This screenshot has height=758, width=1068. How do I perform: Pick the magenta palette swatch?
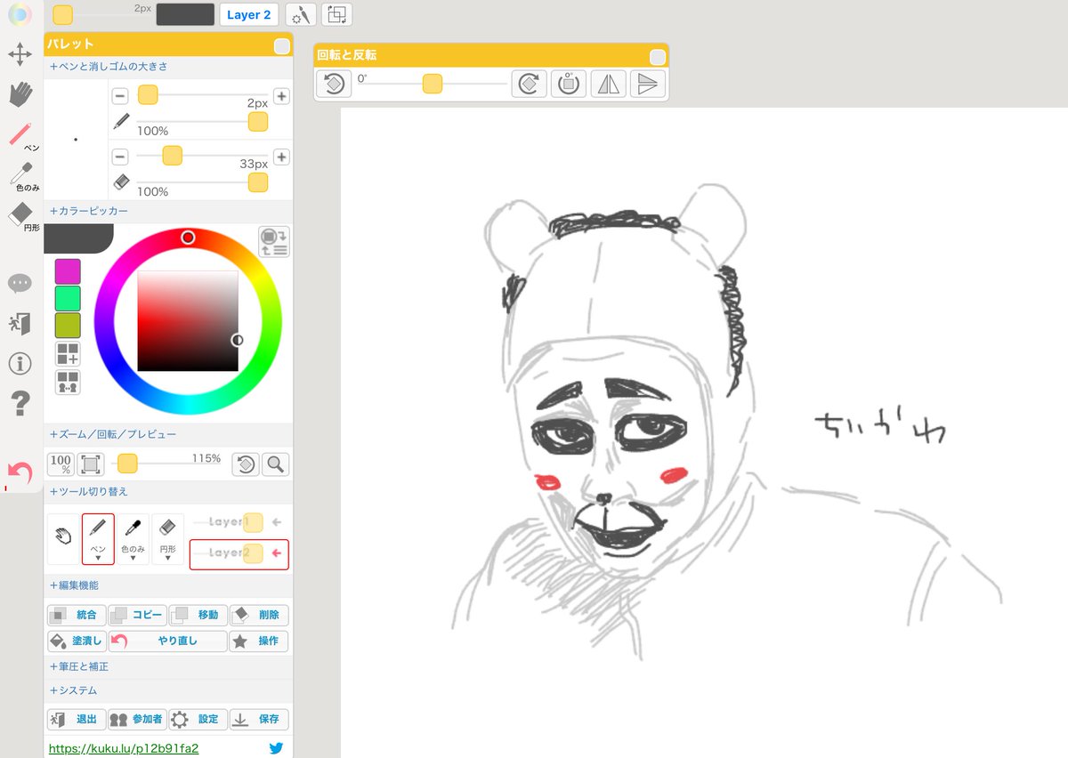(68, 271)
